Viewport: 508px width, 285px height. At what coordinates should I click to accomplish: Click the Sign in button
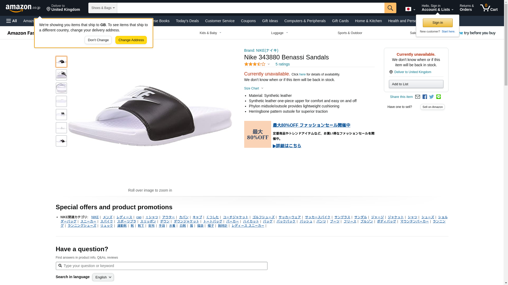tap(438, 23)
